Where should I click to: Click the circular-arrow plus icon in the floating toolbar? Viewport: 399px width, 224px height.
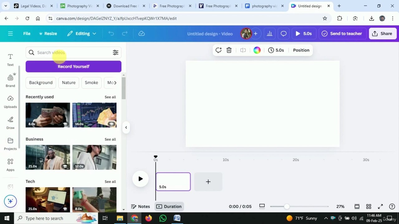[219, 50]
